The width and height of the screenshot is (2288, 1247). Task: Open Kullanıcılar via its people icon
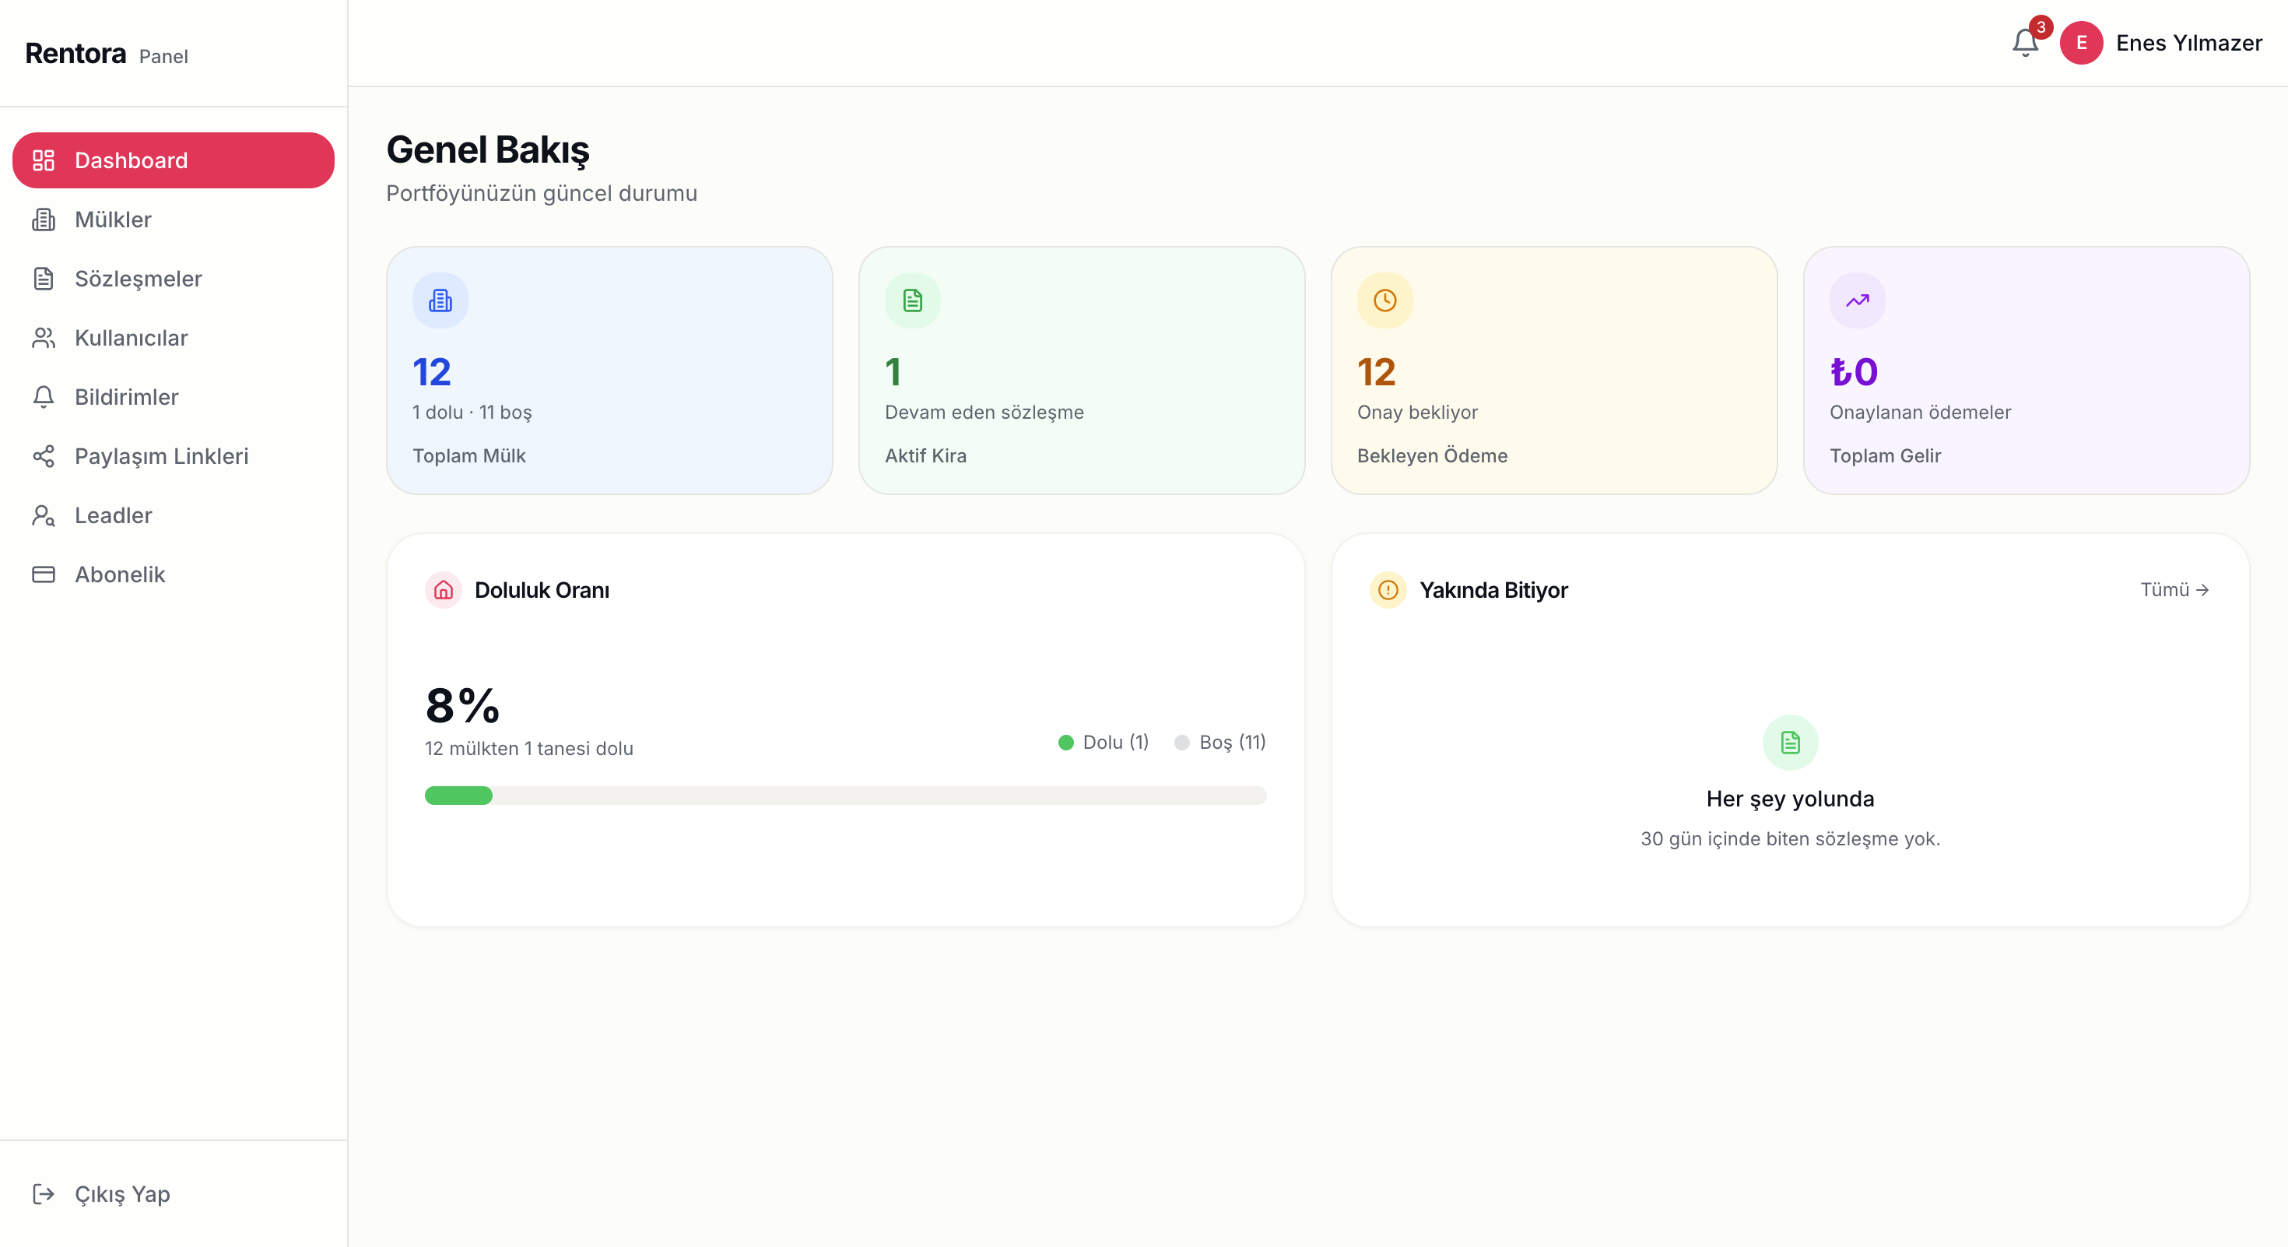click(x=44, y=338)
